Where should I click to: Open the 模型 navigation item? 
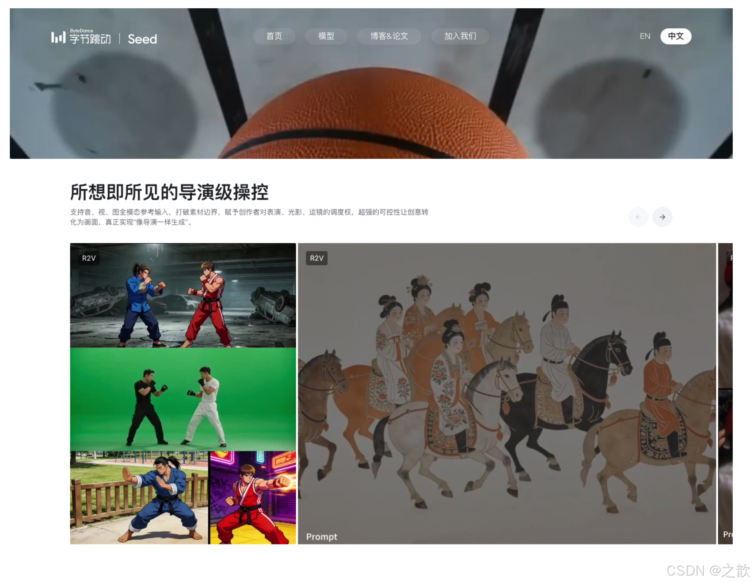tap(326, 36)
